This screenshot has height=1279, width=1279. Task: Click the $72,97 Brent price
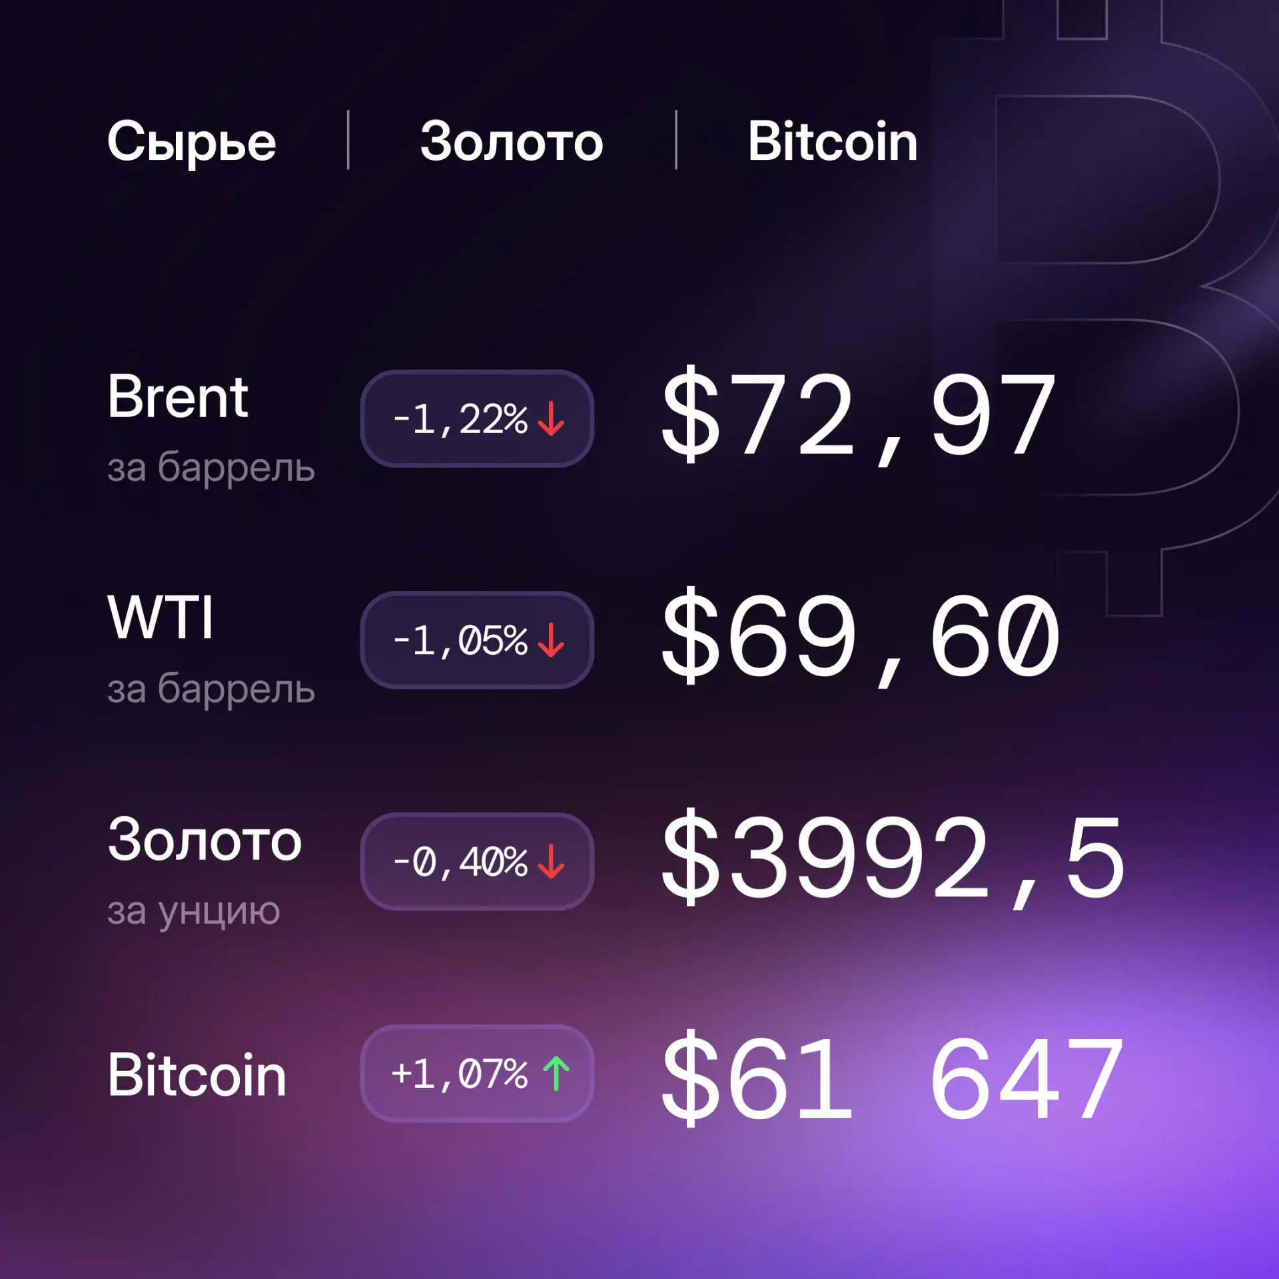859,416
